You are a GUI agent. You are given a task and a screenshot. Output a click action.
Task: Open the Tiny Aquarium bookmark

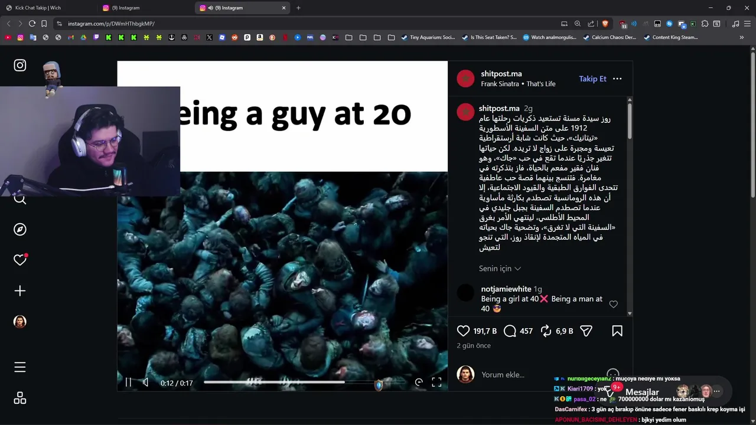[x=428, y=37]
